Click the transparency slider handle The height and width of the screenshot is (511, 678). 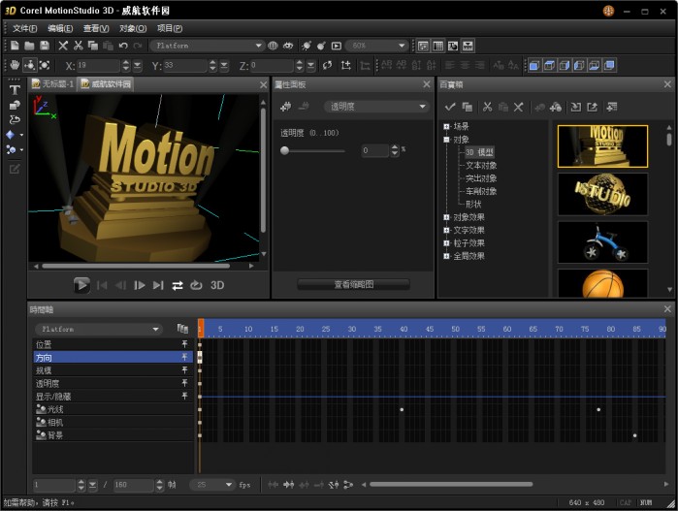(x=284, y=150)
